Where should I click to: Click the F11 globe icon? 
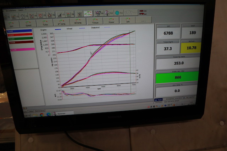(x=118, y=13)
